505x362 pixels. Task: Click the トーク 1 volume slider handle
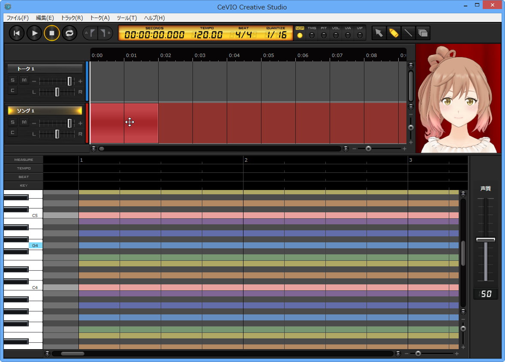pos(69,81)
